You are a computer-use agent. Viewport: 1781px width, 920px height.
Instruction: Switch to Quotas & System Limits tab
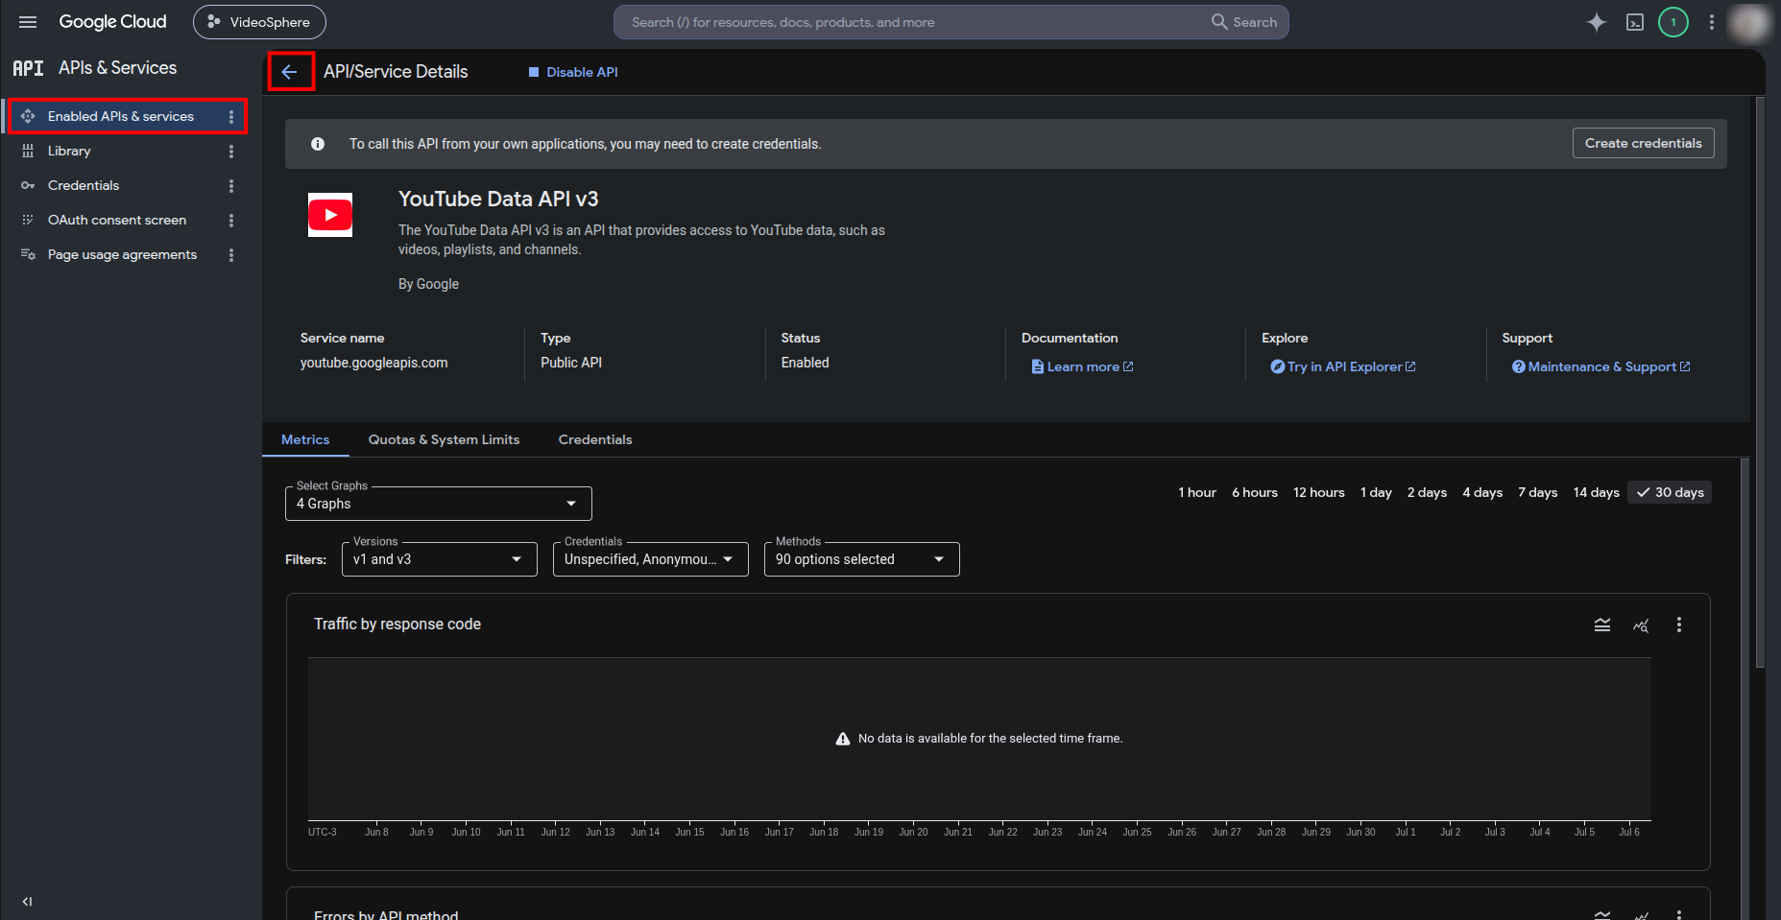coord(444,439)
